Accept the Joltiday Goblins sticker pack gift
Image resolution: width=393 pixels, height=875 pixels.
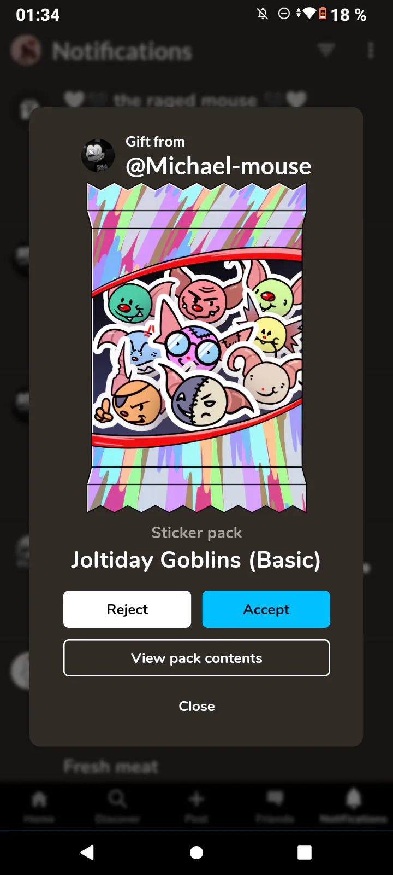point(266,609)
